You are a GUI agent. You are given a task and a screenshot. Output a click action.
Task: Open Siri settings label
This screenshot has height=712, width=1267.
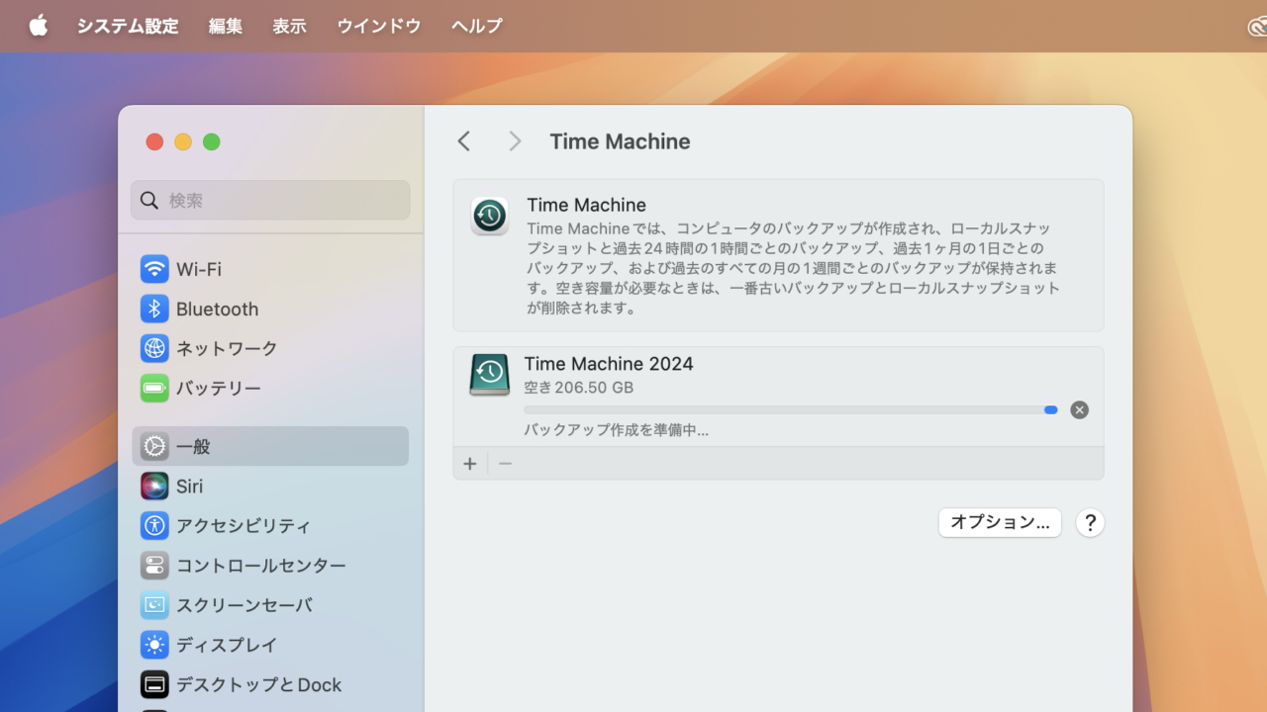(189, 486)
